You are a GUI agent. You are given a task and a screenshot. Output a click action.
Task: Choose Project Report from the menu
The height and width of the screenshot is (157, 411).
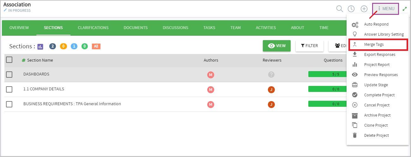pyautogui.click(x=378, y=65)
